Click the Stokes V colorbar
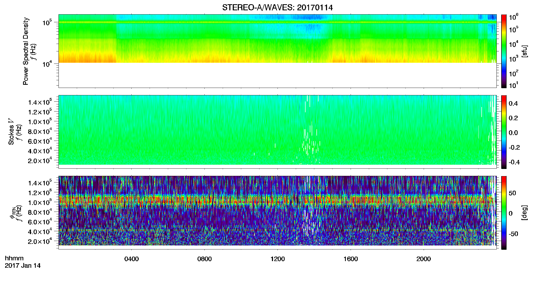Viewport: 555px width, 286px height. point(504,132)
